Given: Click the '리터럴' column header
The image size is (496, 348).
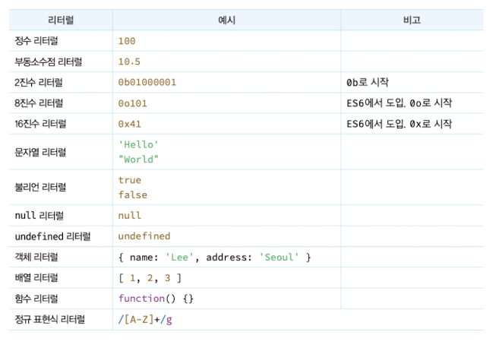Looking at the screenshot, I should [61, 21].
